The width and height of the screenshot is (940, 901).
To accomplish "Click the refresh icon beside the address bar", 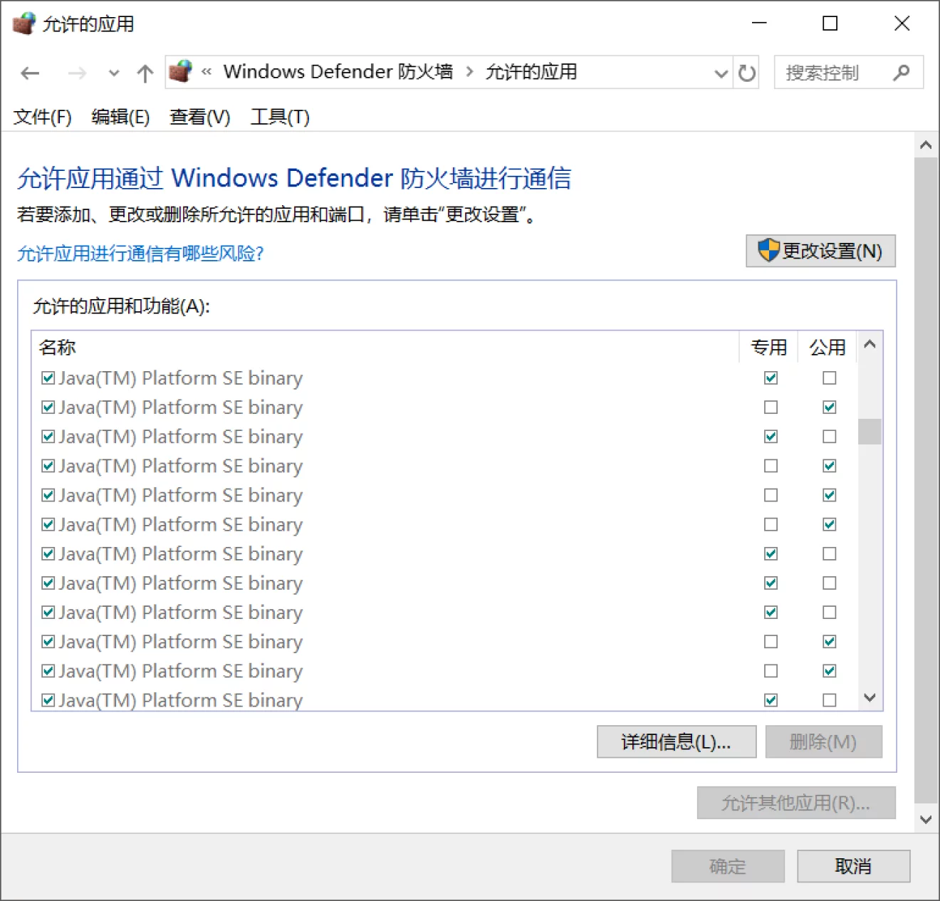I will 746,72.
